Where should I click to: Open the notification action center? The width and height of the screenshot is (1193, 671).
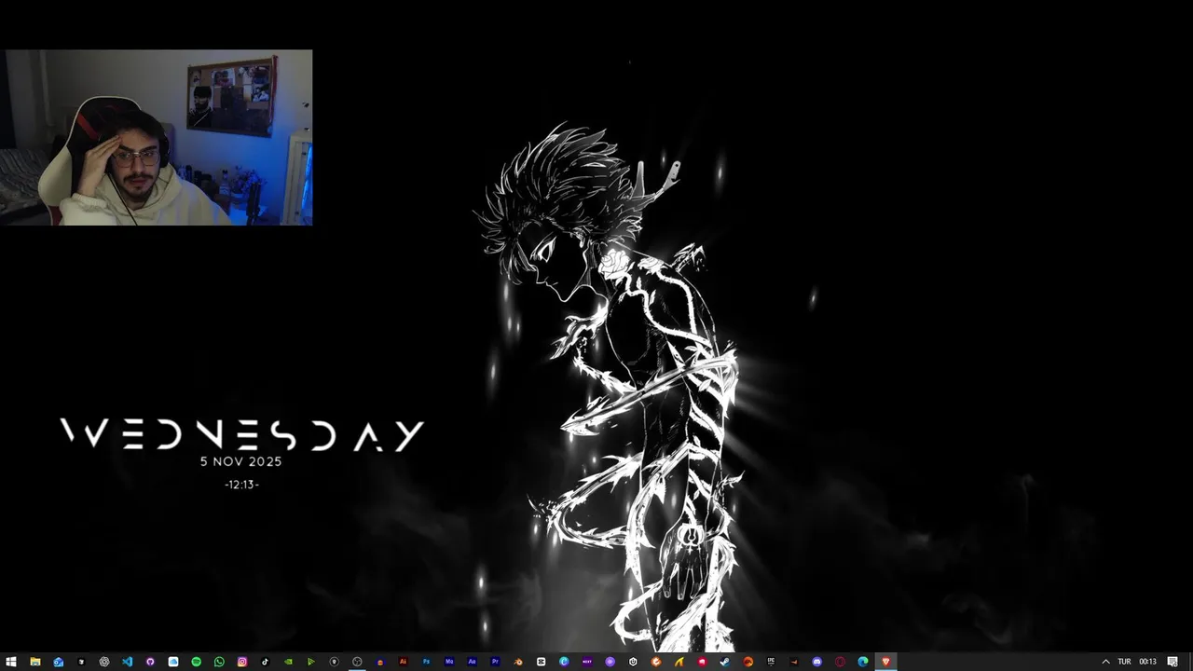(1172, 662)
